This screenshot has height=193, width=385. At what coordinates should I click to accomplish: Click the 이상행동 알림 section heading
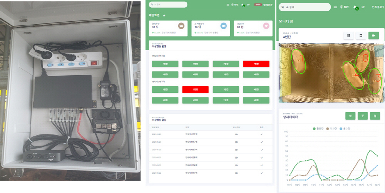159,120
